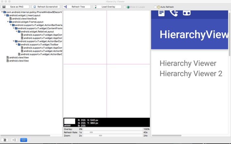The width and height of the screenshot is (231, 144).
Task: Click the HierarchyView title in the preview
Action: click(194, 35)
